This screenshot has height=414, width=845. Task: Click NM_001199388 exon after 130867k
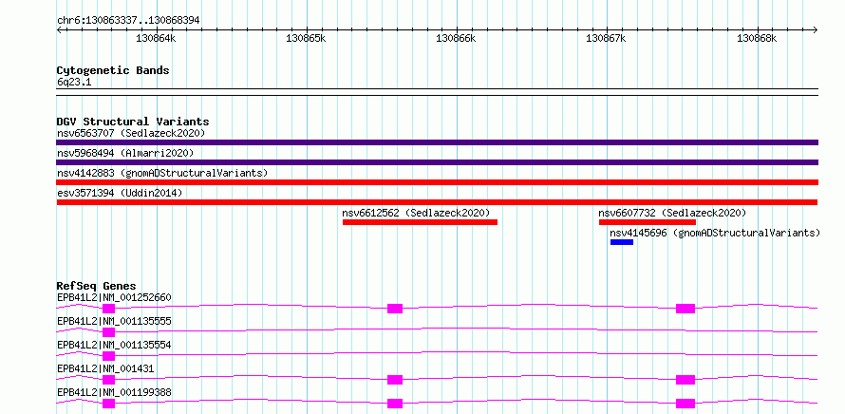[685, 404]
